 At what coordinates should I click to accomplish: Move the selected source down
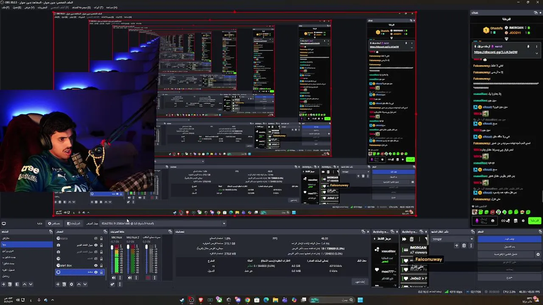pyautogui.click(x=85, y=284)
